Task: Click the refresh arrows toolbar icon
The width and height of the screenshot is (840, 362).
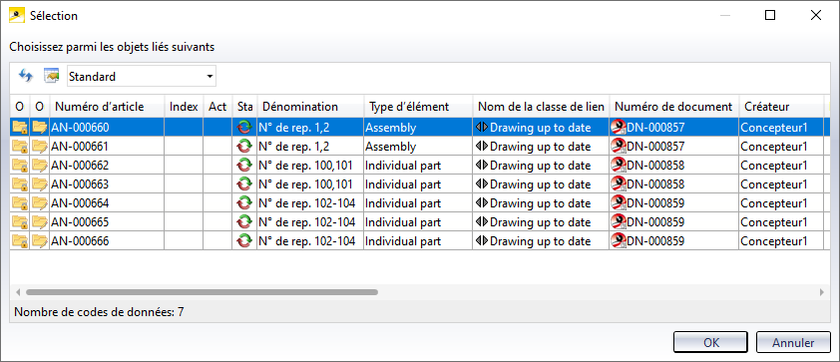Action: click(25, 76)
